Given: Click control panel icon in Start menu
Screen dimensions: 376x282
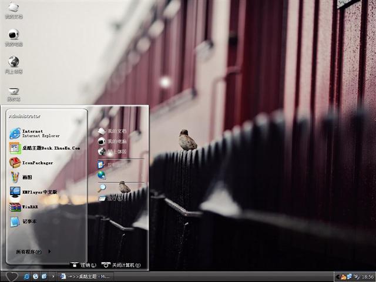Looking at the screenshot, I should pos(101,164).
